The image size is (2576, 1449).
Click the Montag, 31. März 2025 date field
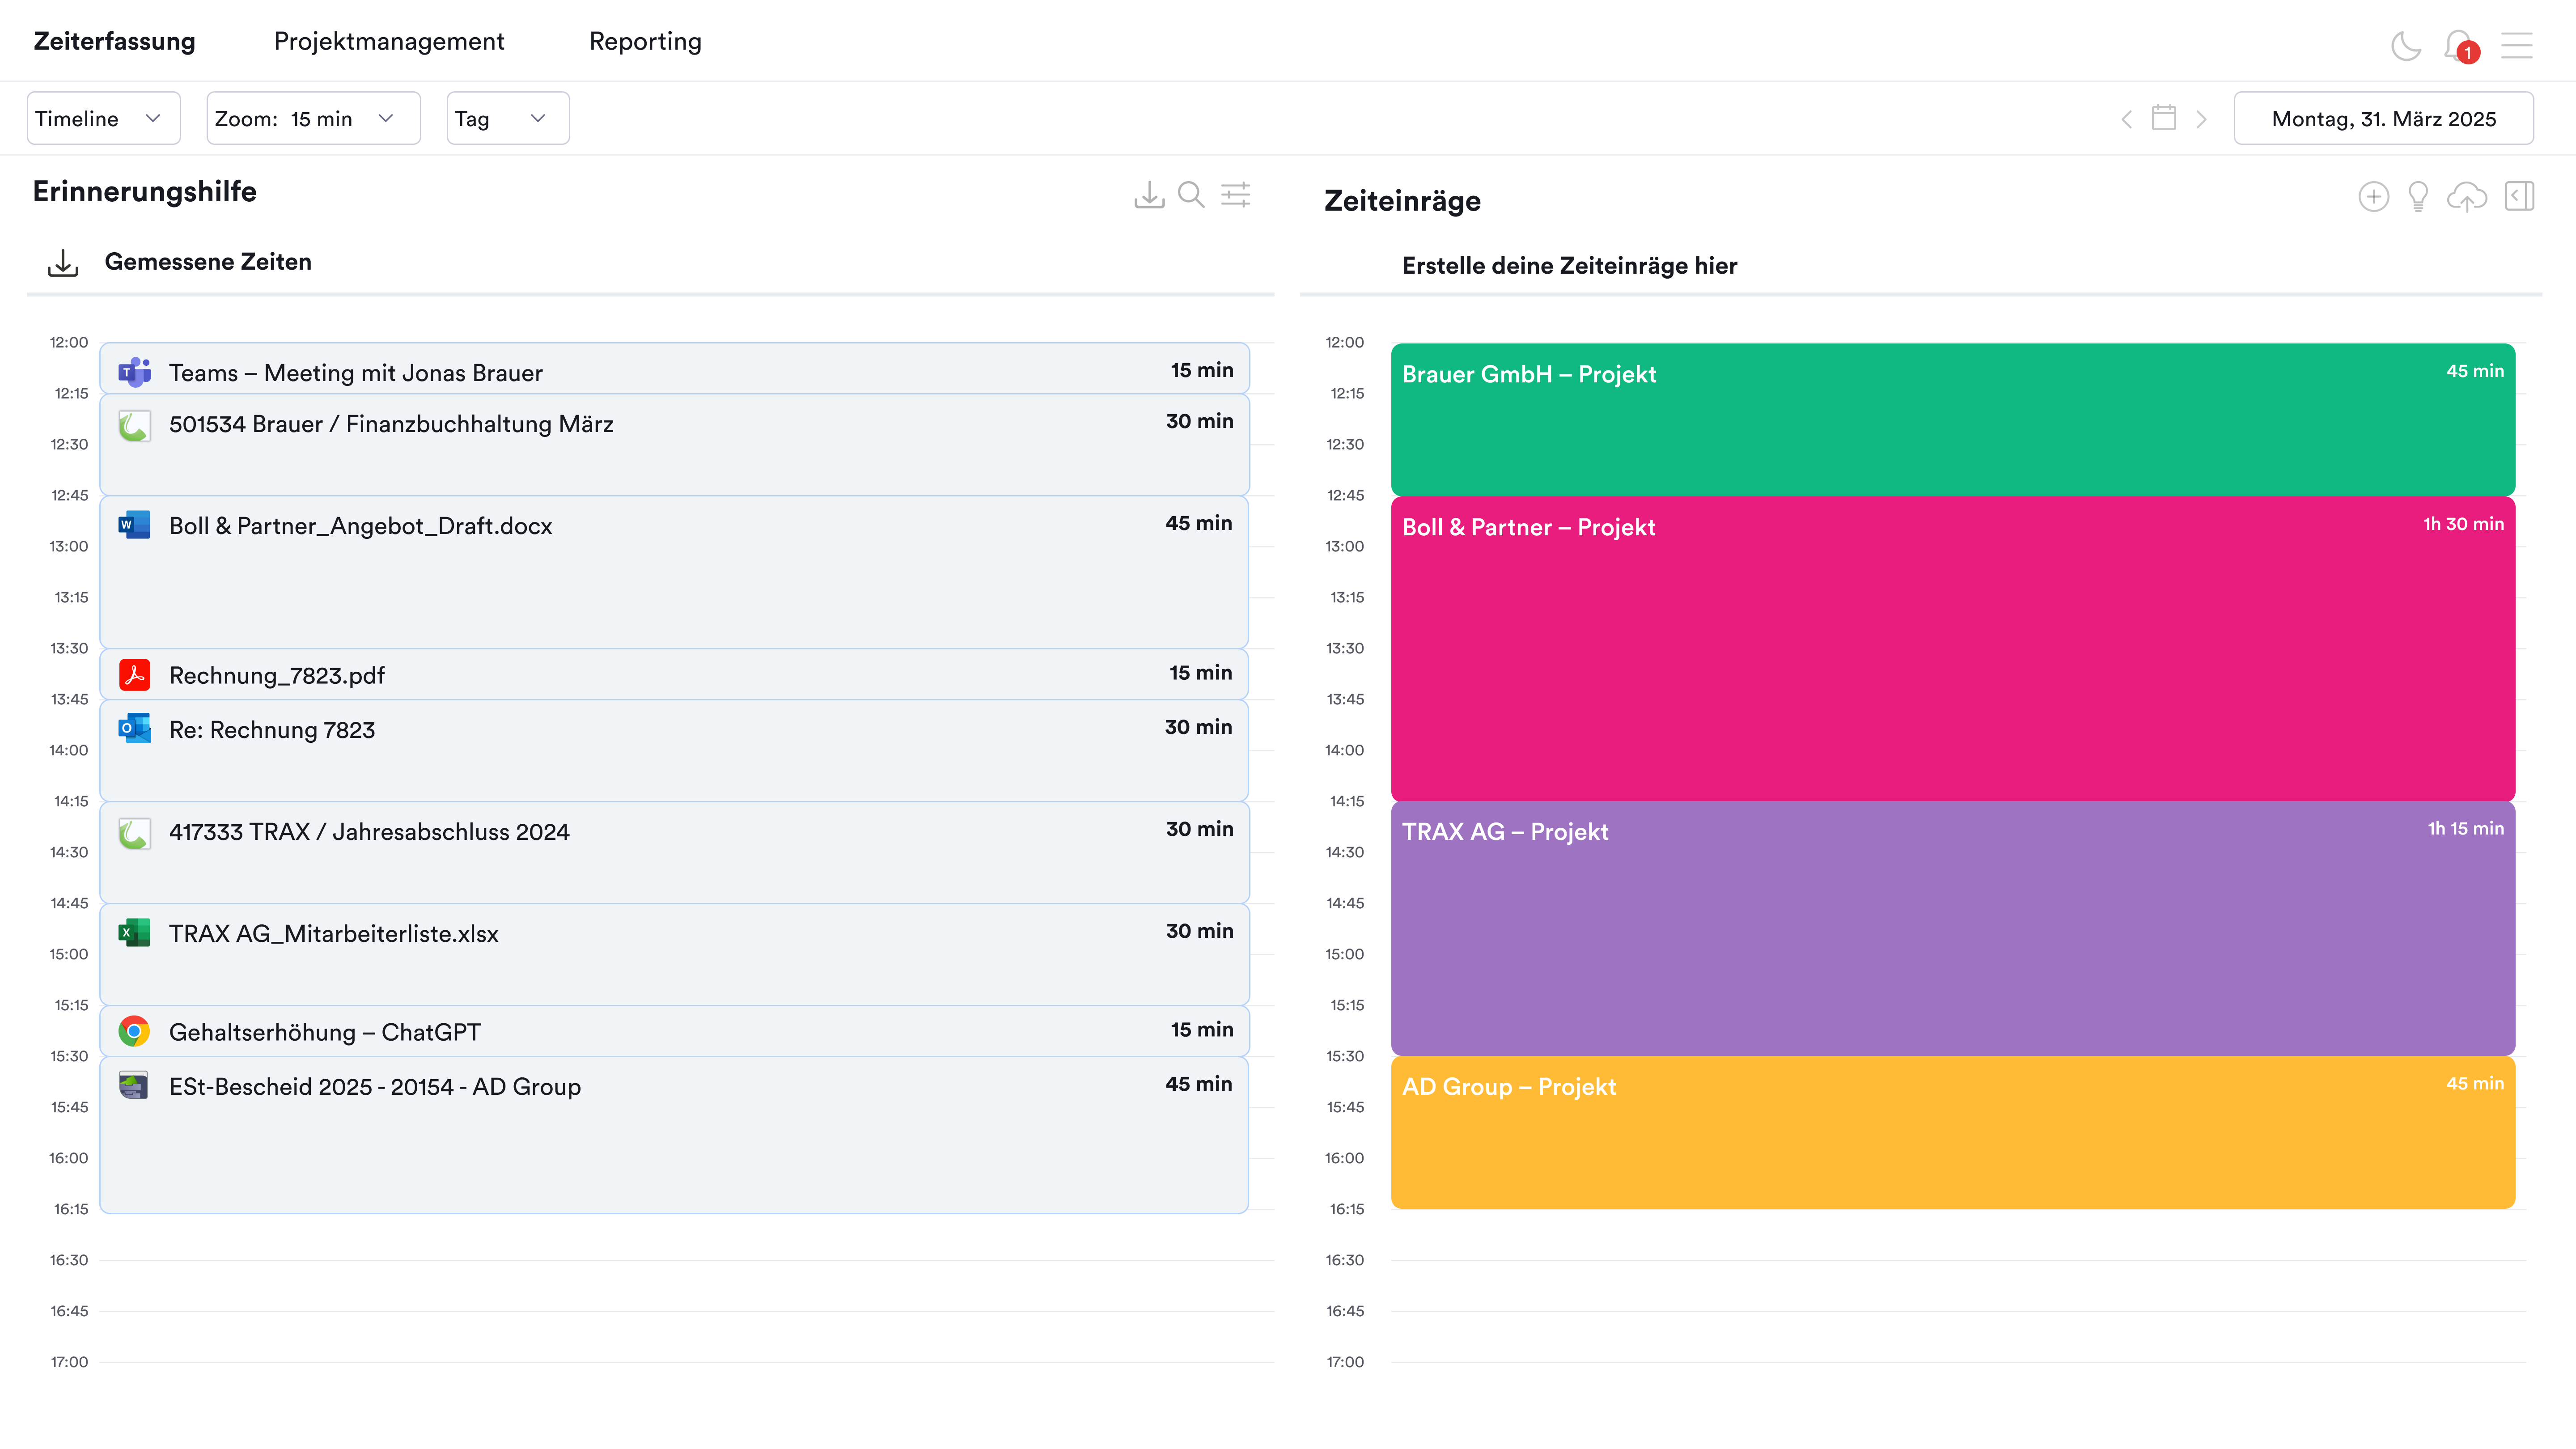[2383, 118]
